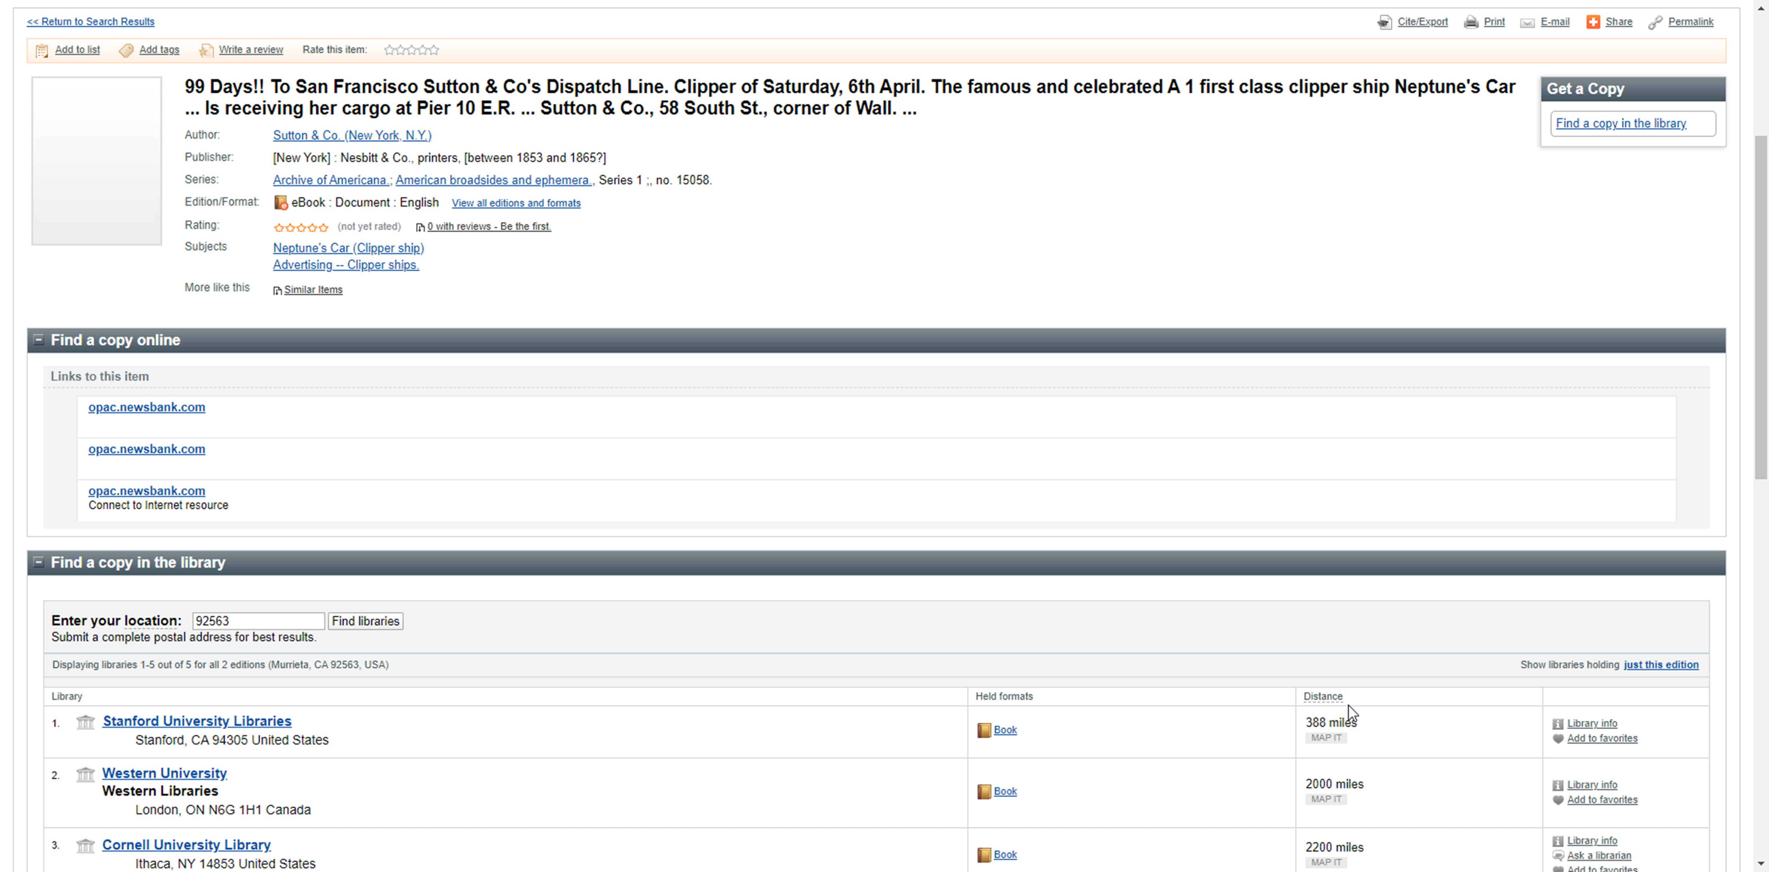Click the heart favorites icon for Western University

pos(1558,800)
